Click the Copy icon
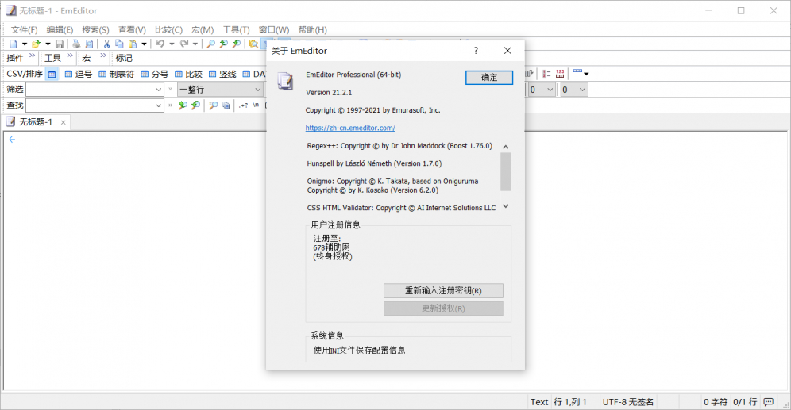This screenshot has height=410, width=791. [120, 44]
